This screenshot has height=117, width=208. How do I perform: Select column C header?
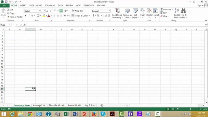pyautogui.click(x=30, y=30)
